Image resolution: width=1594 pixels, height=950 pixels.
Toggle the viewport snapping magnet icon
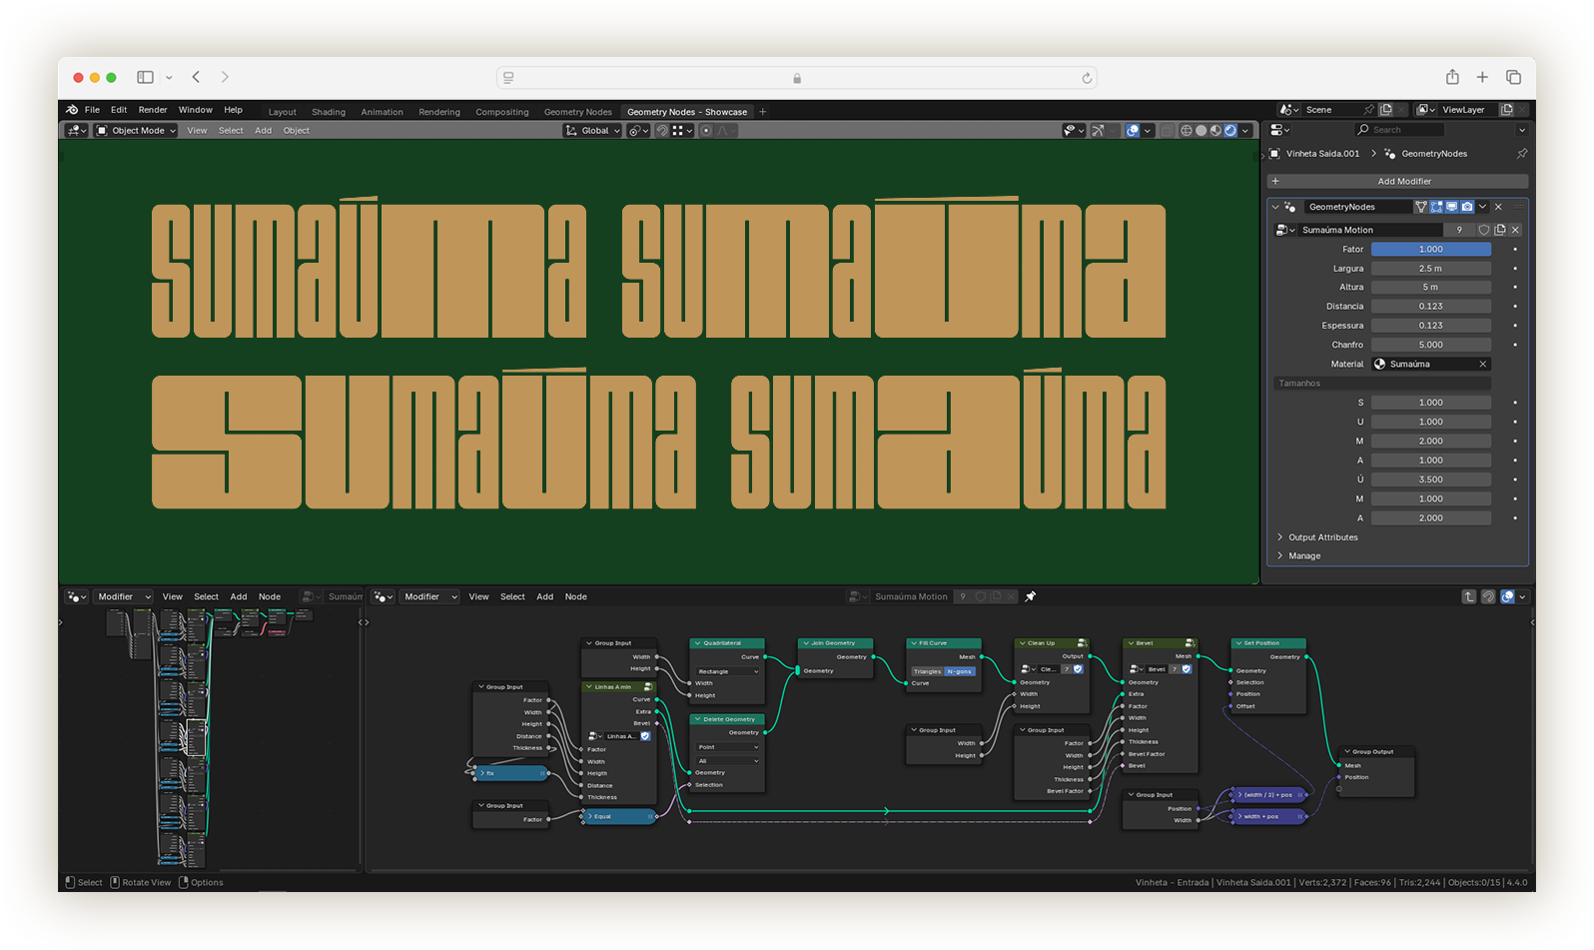661,131
